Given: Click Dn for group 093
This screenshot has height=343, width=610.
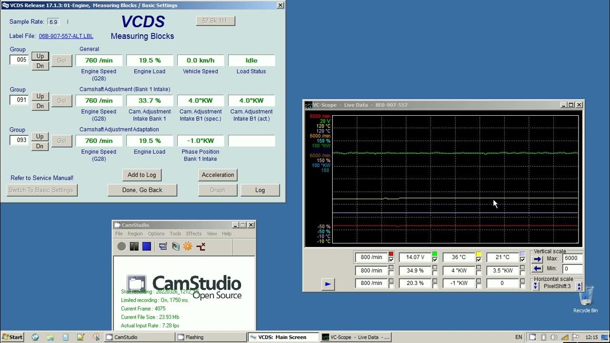Looking at the screenshot, I should 40,146.
